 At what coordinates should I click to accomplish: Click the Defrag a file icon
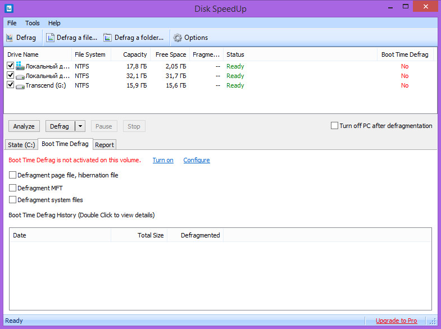[x=50, y=38]
